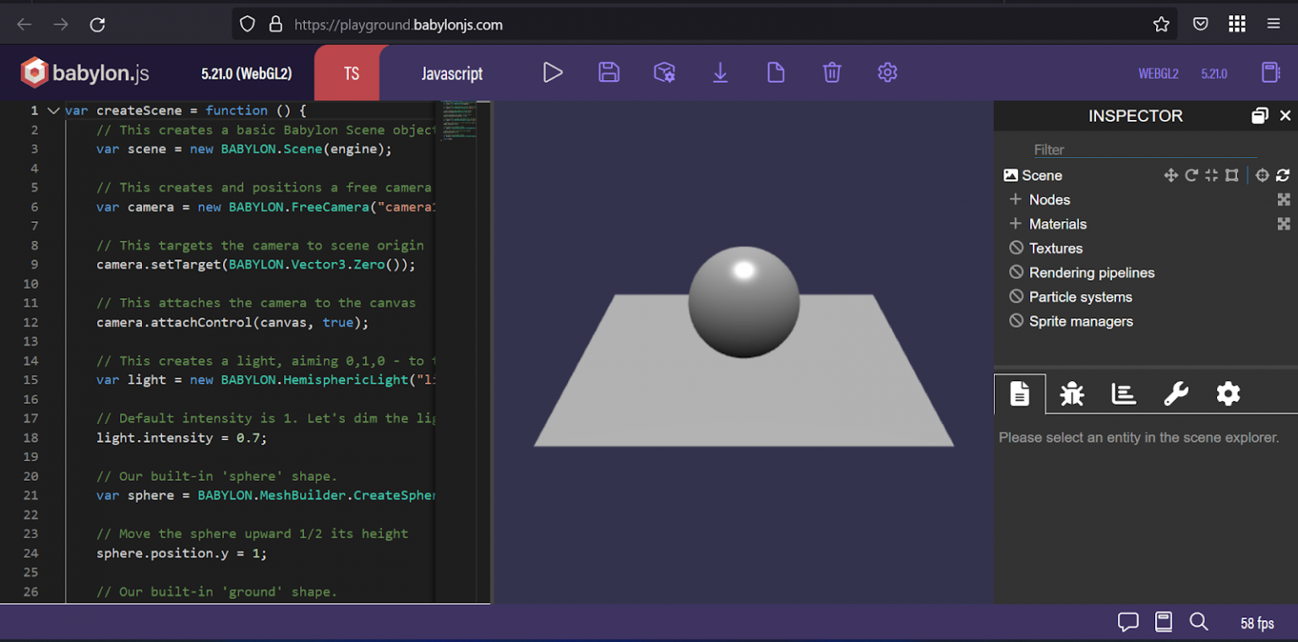Viewport: 1298px width, 642px height.
Task: Download the playground as a zip
Action: (x=720, y=73)
